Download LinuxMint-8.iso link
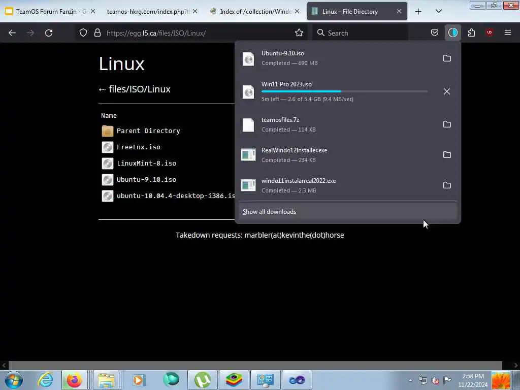520x390 pixels. click(x=146, y=163)
